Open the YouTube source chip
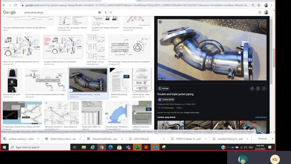This screenshot has width=291, height=164. (x=164, y=88)
